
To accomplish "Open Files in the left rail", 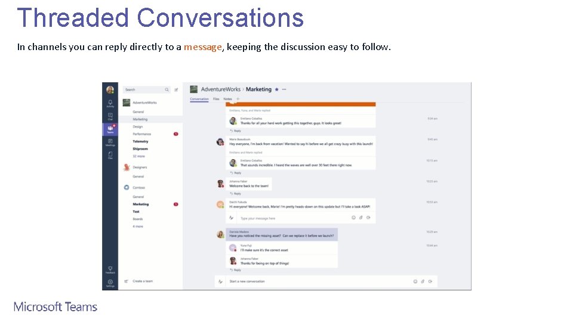I will [110, 156].
